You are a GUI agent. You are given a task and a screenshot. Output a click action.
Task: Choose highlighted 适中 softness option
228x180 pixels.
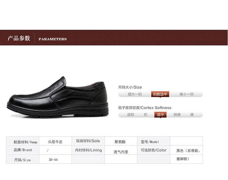160,115
